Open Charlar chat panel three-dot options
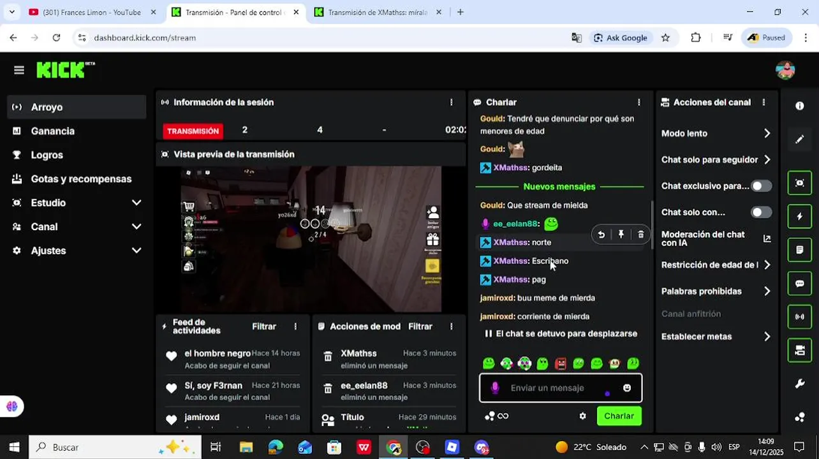Image resolution: width=819 pixels, height=459 pixels. tap(638, 102)
